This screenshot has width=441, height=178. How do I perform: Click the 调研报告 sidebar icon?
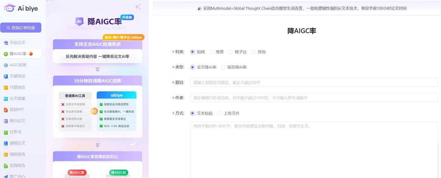pyautogui.click(x=6, y=155)
